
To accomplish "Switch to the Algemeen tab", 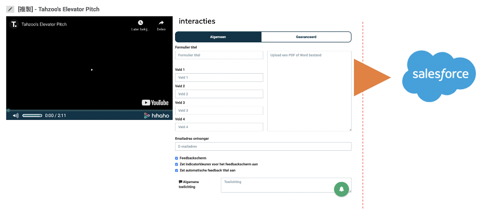I will point(218,37).
